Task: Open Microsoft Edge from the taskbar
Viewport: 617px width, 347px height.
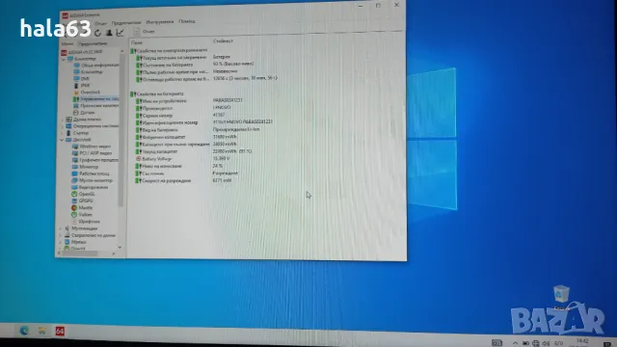Action: 24,331
